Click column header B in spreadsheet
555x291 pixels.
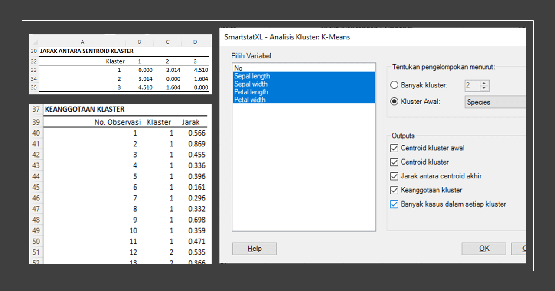pyautogui.click(x=140, y=42)
